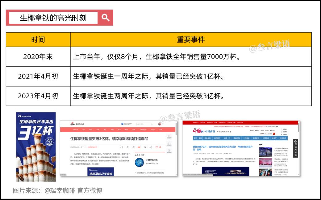Open the Sina headline 生椰拿铁销量突破3亿杯，瑞幸咖啡持续打造爆品
The image size is (321, 200).
tap(109, 139)
